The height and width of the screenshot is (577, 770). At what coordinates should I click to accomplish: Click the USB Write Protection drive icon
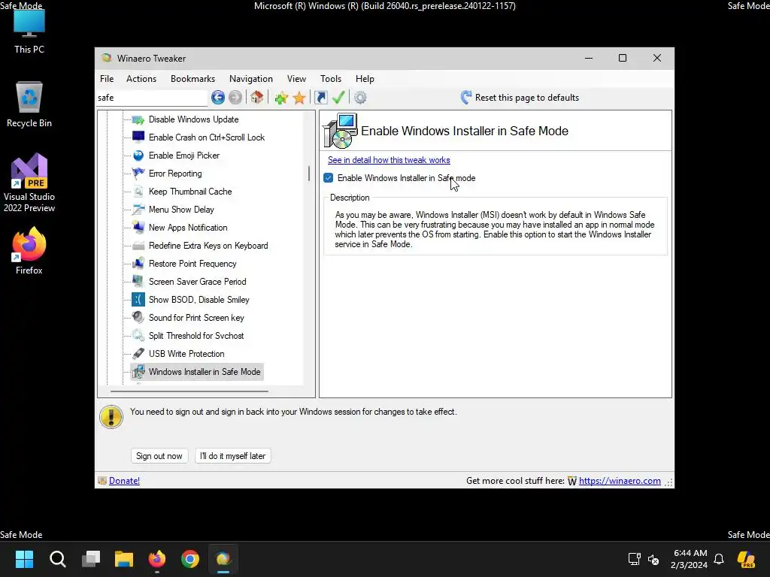click(138, 354)
